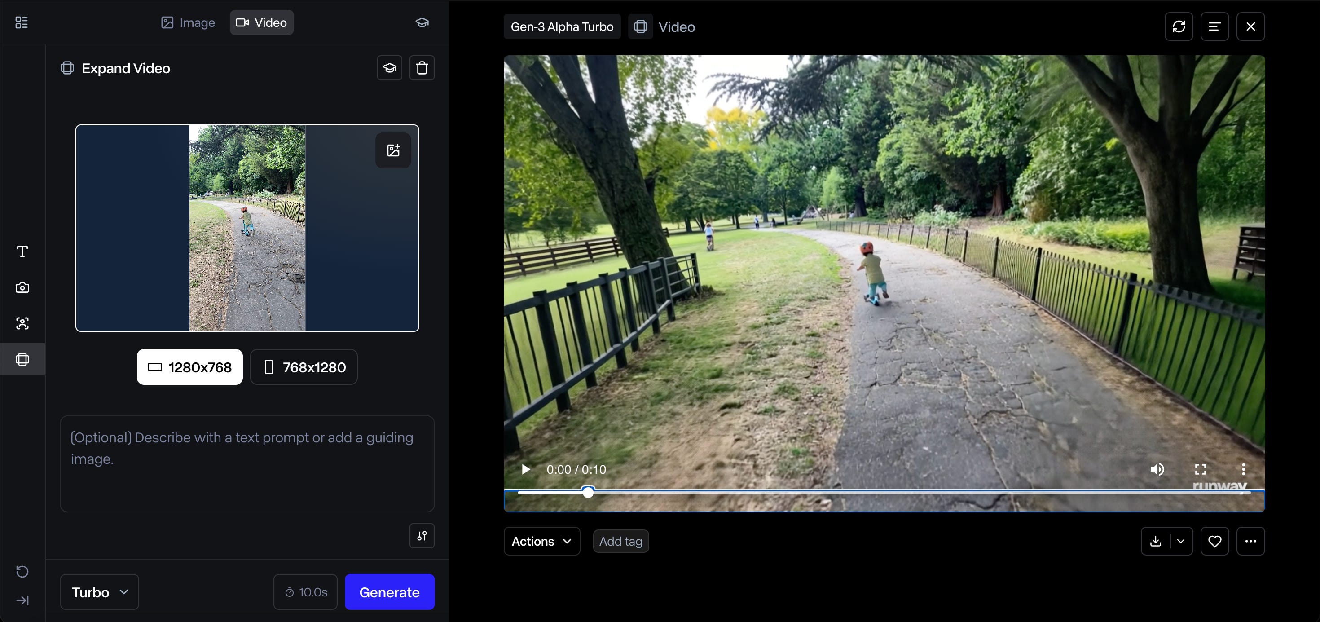Expand download options chevron
The width and height of the screenshot is (1320, 622).
click(x=1181, y=541)
